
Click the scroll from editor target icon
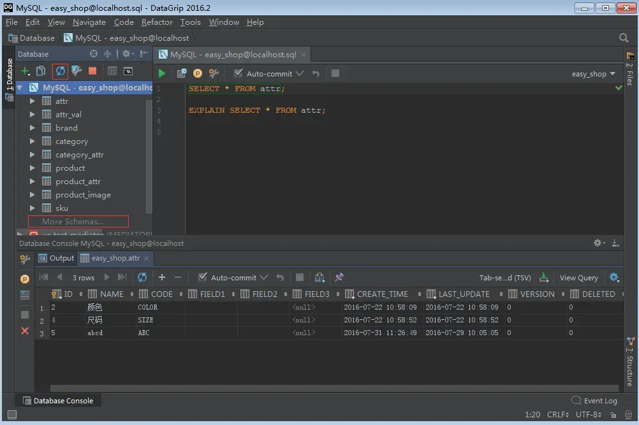[94, 54]
